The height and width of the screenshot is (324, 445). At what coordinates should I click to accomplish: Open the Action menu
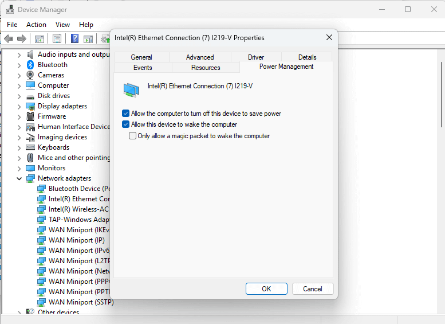point(36,25)
